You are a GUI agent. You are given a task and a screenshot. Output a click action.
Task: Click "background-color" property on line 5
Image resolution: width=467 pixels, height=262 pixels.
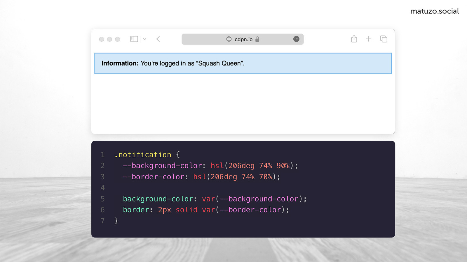[158, 199]
